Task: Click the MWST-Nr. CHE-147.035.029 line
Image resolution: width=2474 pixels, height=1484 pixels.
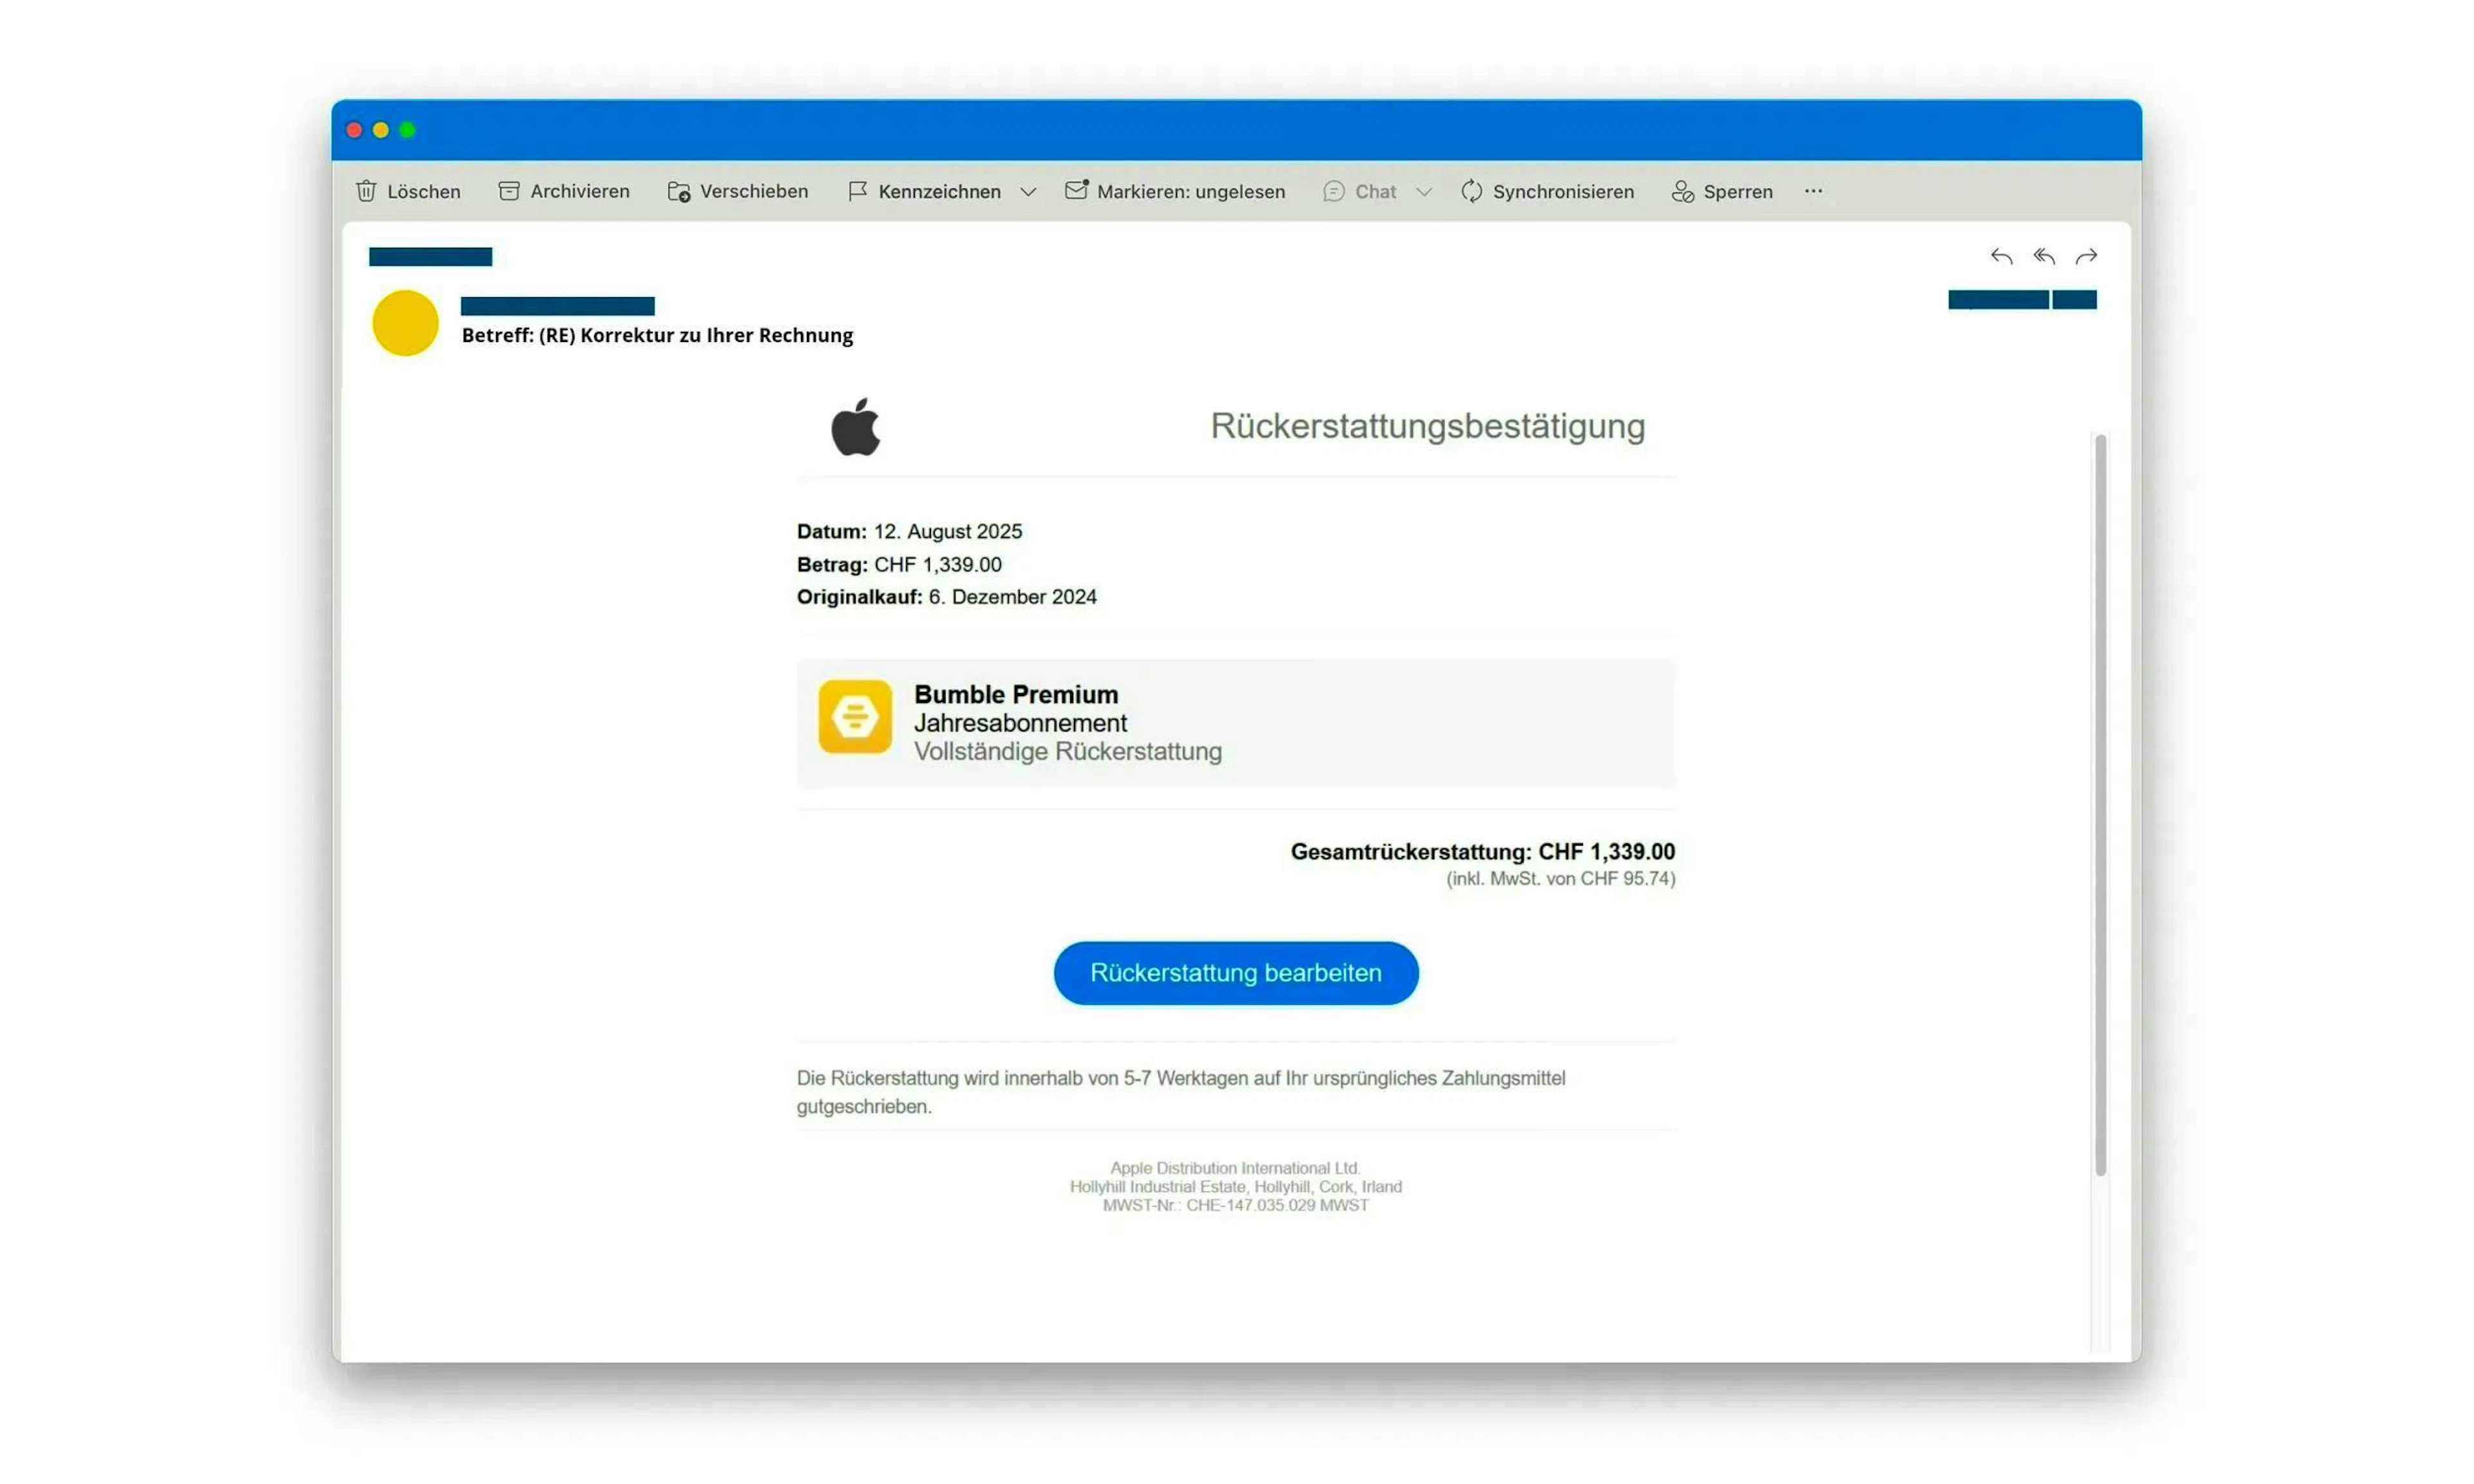Action: pos(1235,1205)
